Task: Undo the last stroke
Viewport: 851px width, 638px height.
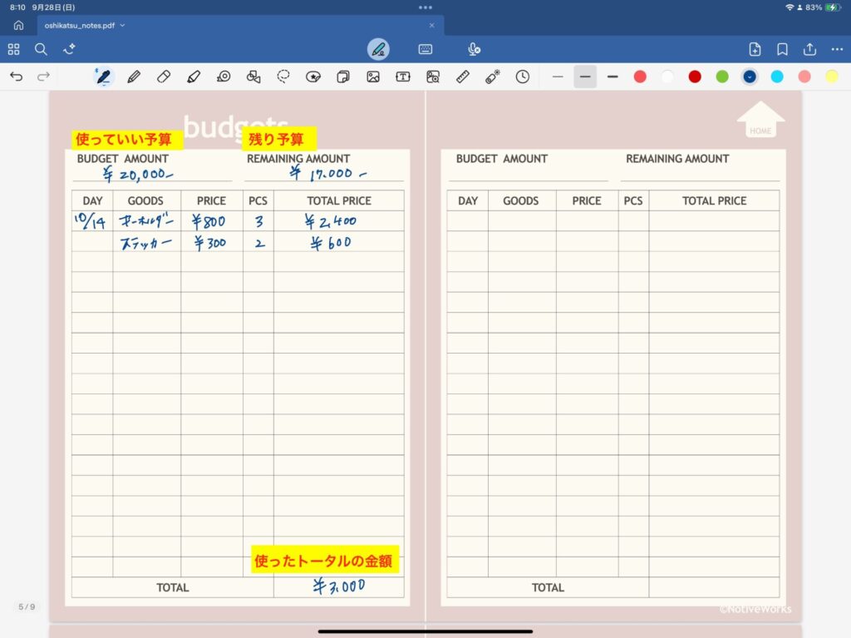Action: click(16, 77)
